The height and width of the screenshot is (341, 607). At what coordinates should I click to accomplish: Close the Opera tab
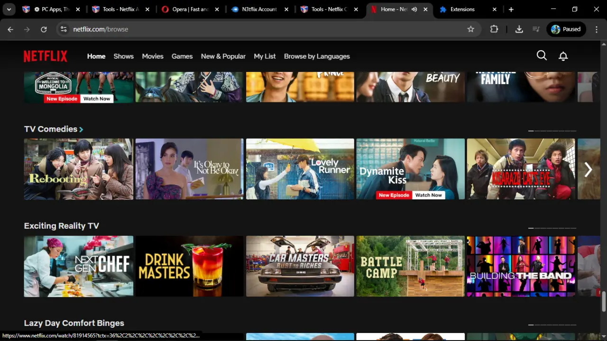coord(217,9)
